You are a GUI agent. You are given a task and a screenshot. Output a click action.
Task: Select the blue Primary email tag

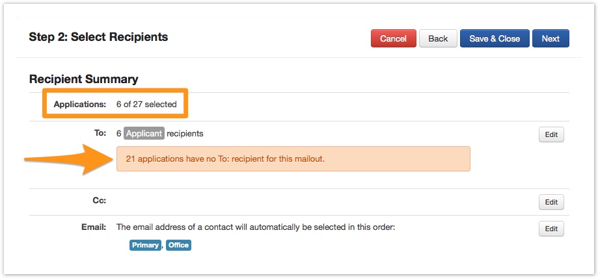pyautogui.click(x=145, y=245)
